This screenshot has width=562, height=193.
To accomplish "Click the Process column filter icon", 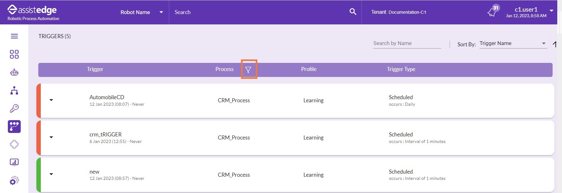I will (x=248, y=70).
